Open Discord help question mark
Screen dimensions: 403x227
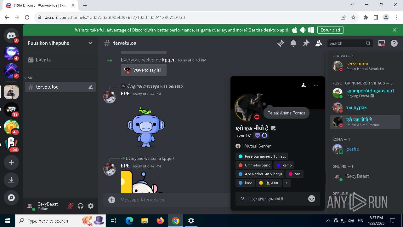tap(394, 43)
